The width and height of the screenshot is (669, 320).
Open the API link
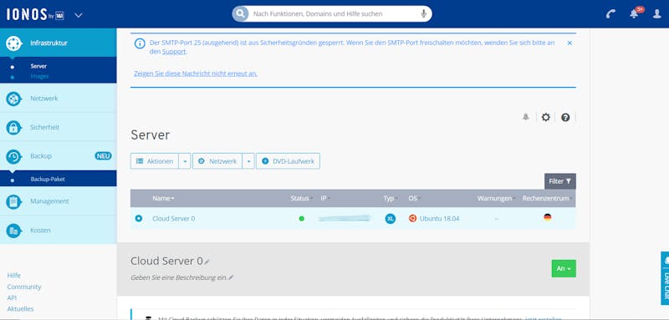[x=12, y=297]
